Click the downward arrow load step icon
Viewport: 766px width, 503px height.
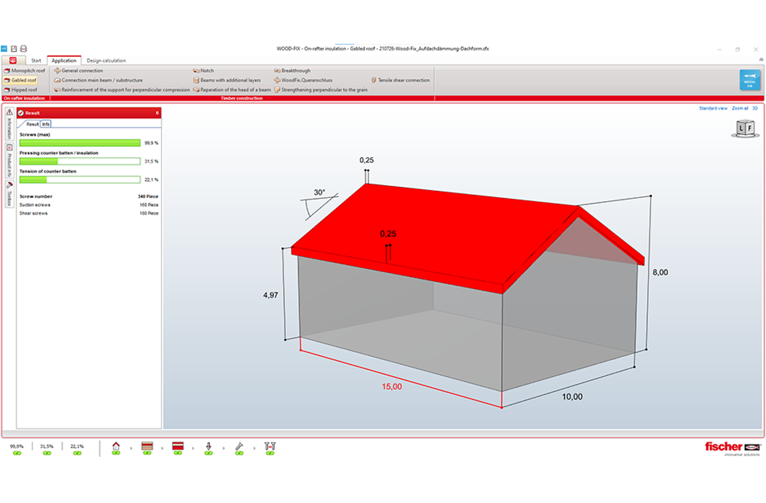pos(208,446)
